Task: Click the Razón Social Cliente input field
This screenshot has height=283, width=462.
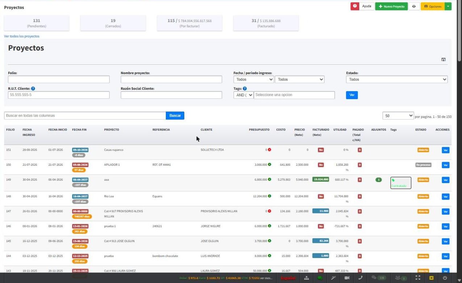Action: [171, 95]
